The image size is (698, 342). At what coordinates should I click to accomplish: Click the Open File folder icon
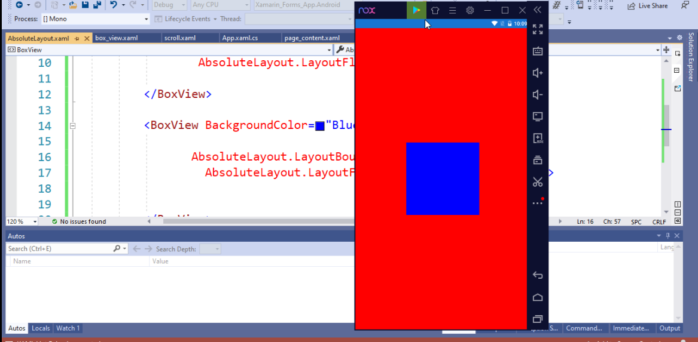74,5
